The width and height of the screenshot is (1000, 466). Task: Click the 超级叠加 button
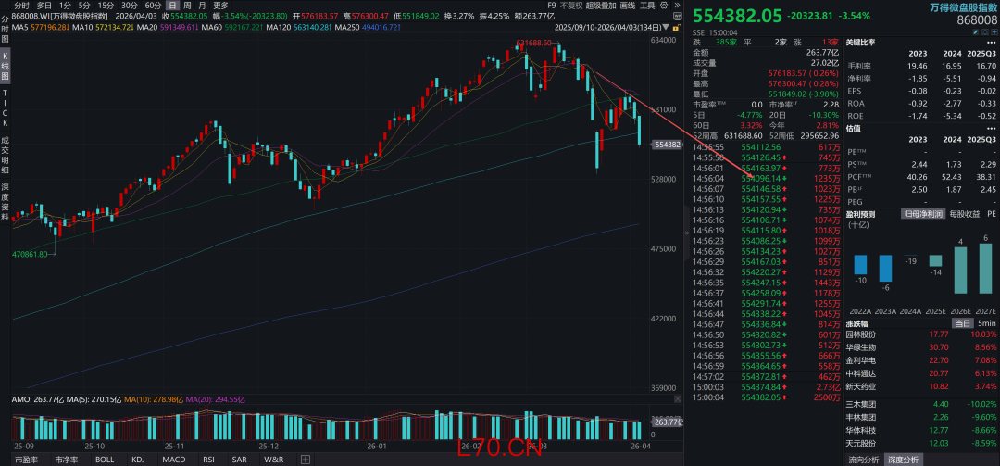click(603, 6)
